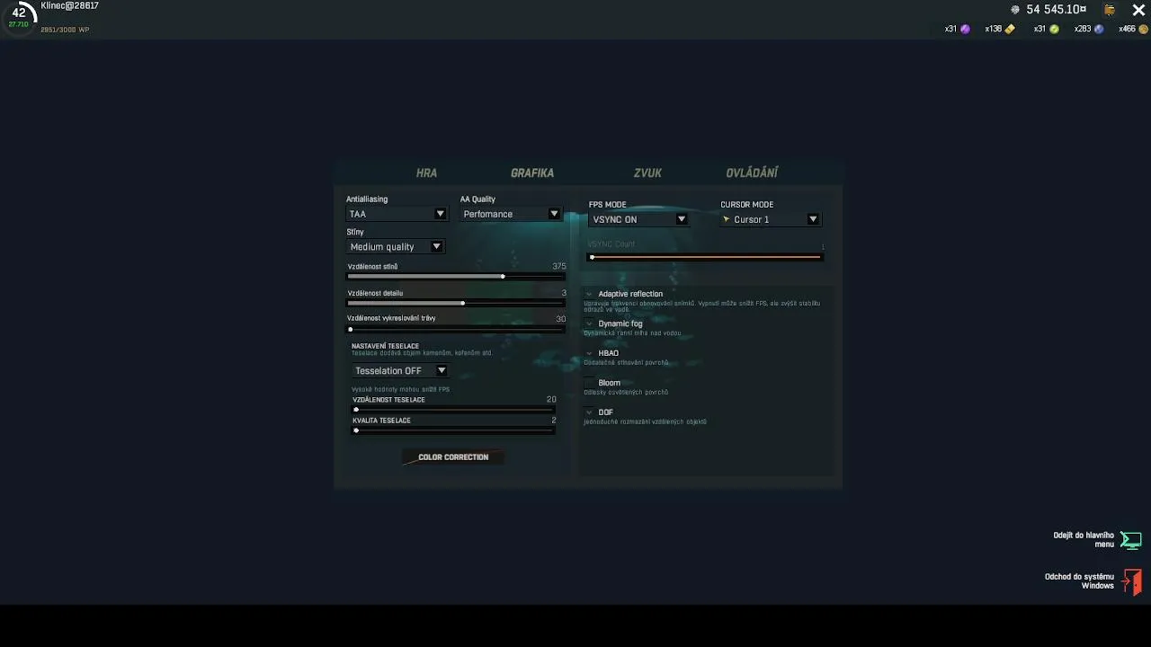This screenshot has width=1151, height=647.
Task: Switch to the ZVUK tab
Action: coord(647,173)
